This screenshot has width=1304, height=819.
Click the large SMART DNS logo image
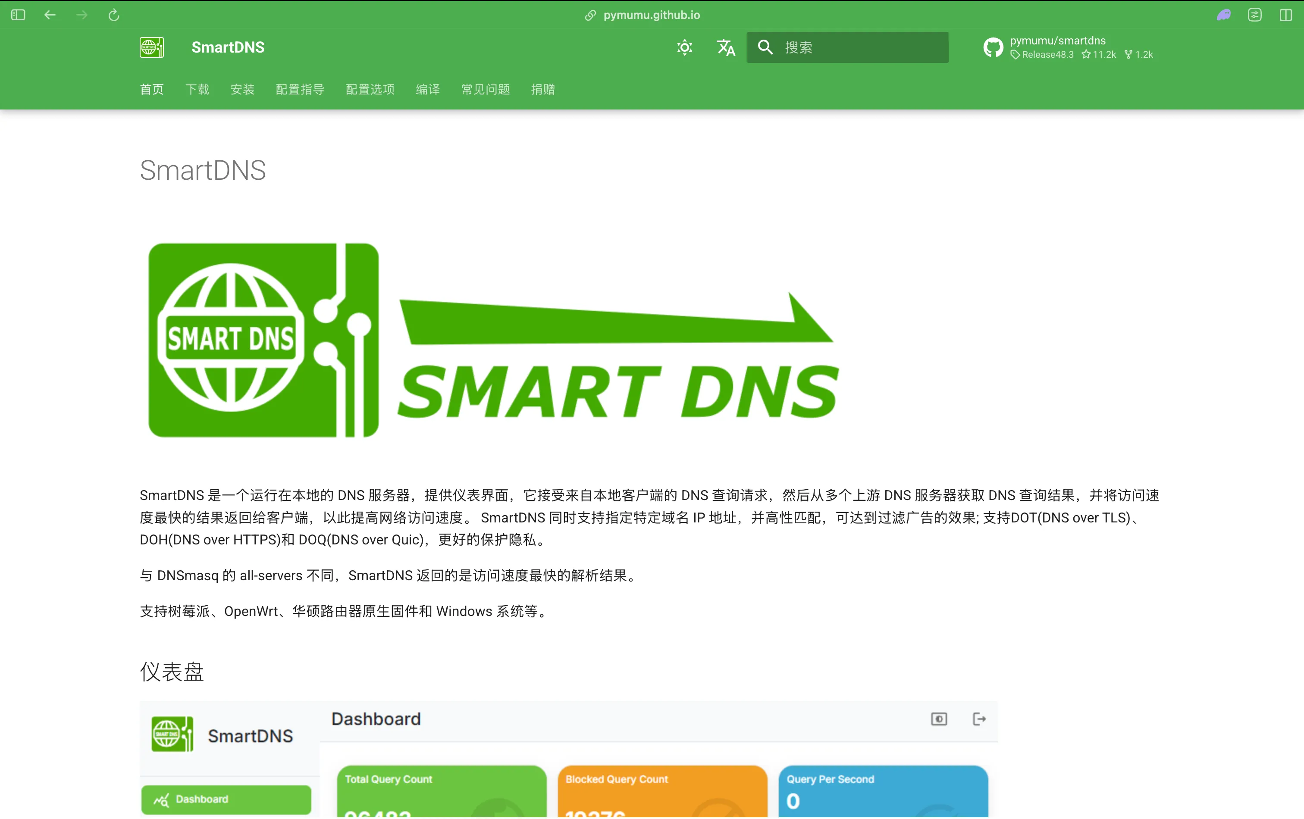point(493,340)
